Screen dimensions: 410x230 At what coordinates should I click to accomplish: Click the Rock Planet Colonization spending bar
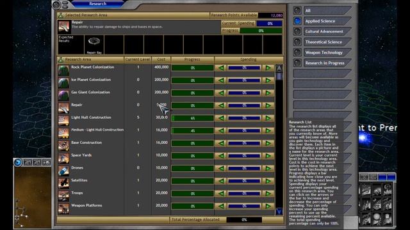[245, 68]
